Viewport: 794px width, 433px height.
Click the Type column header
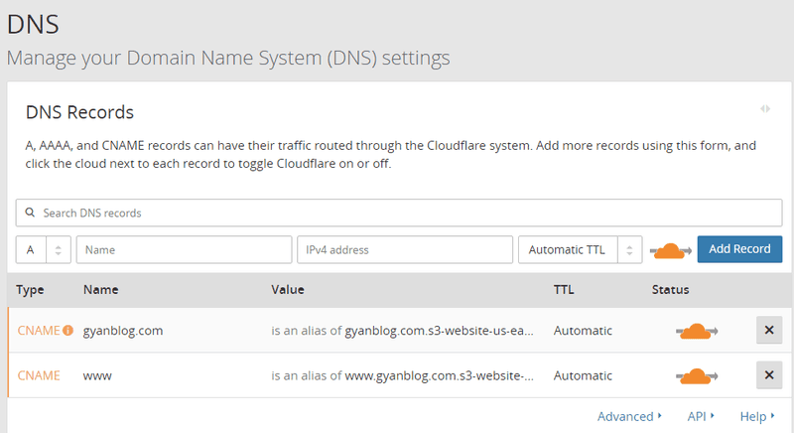30,290
